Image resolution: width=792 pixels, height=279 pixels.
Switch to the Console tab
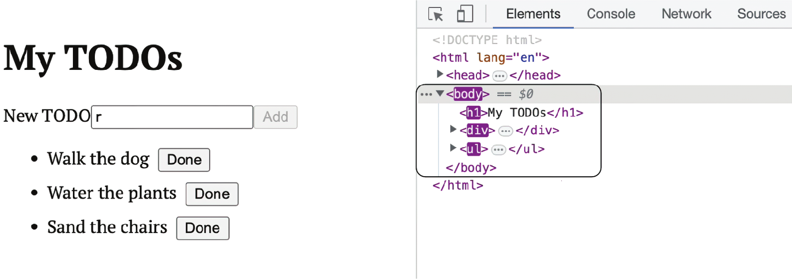tap(611, 14)
